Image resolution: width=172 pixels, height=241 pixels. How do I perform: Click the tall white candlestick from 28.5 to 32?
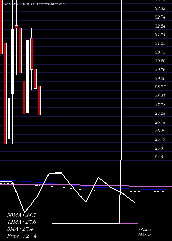(13, 61)
